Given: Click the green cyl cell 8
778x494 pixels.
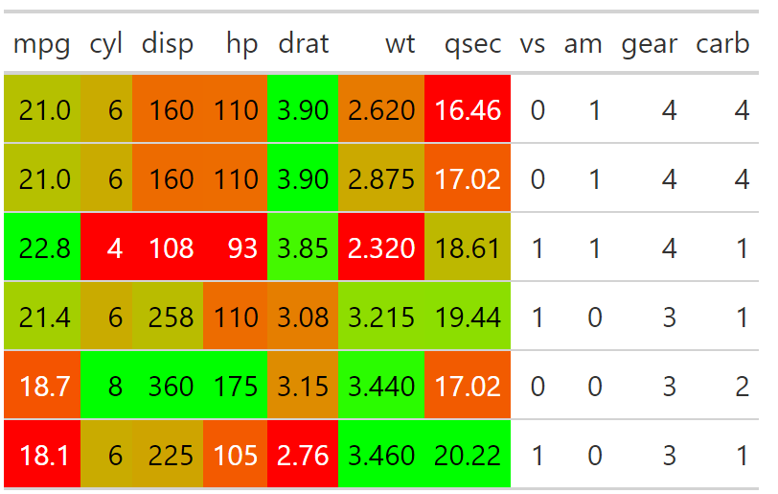Looking at the screenshot, I should coord(106,386).
